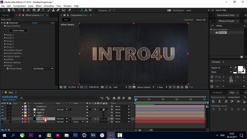Enable motion blur for timeline
The height and width of the screenshot is (139, 247).
click(123, 98)
